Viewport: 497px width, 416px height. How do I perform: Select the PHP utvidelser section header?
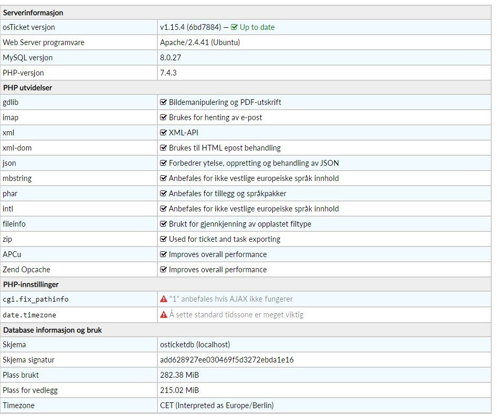point(246,88)
